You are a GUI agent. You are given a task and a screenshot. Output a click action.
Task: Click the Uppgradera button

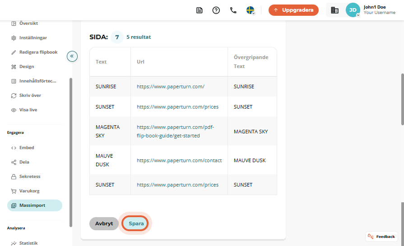(293, 10)
